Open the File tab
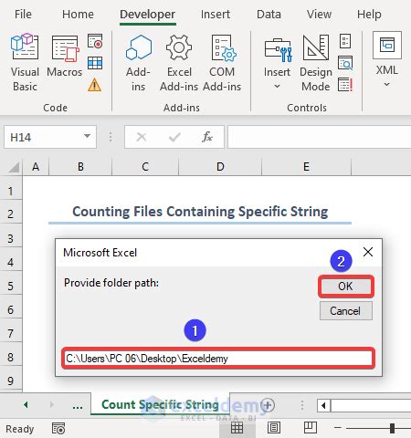 tap(23, 14)
